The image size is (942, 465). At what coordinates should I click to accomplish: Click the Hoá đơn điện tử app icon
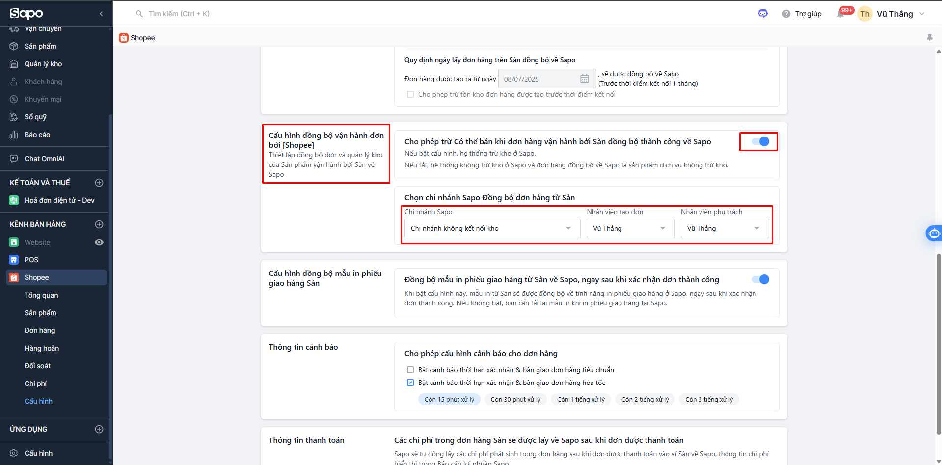click(14, 200)
